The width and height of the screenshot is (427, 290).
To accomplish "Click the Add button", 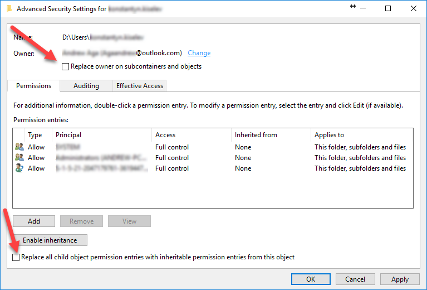I will 34,221.
